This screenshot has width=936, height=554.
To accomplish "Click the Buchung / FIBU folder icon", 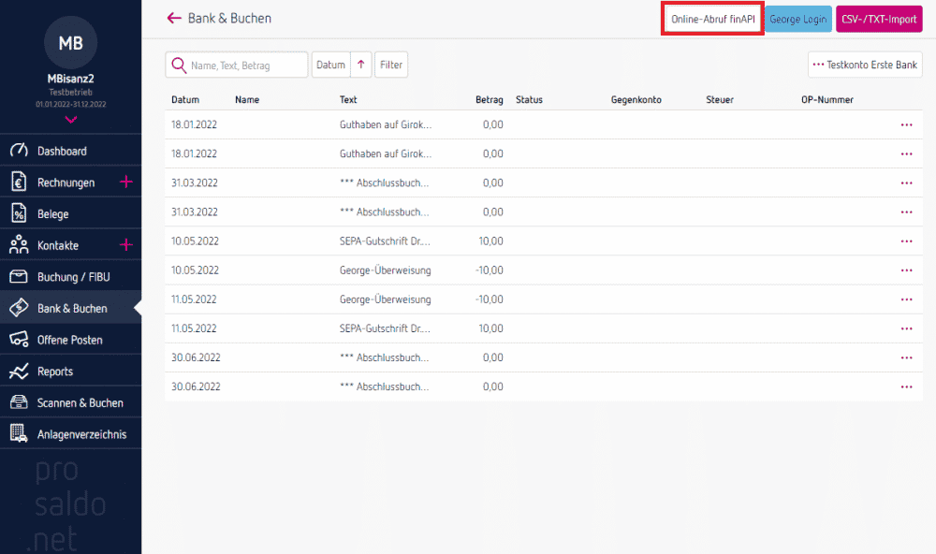I will pyautogui.click(x=19, y=277).
